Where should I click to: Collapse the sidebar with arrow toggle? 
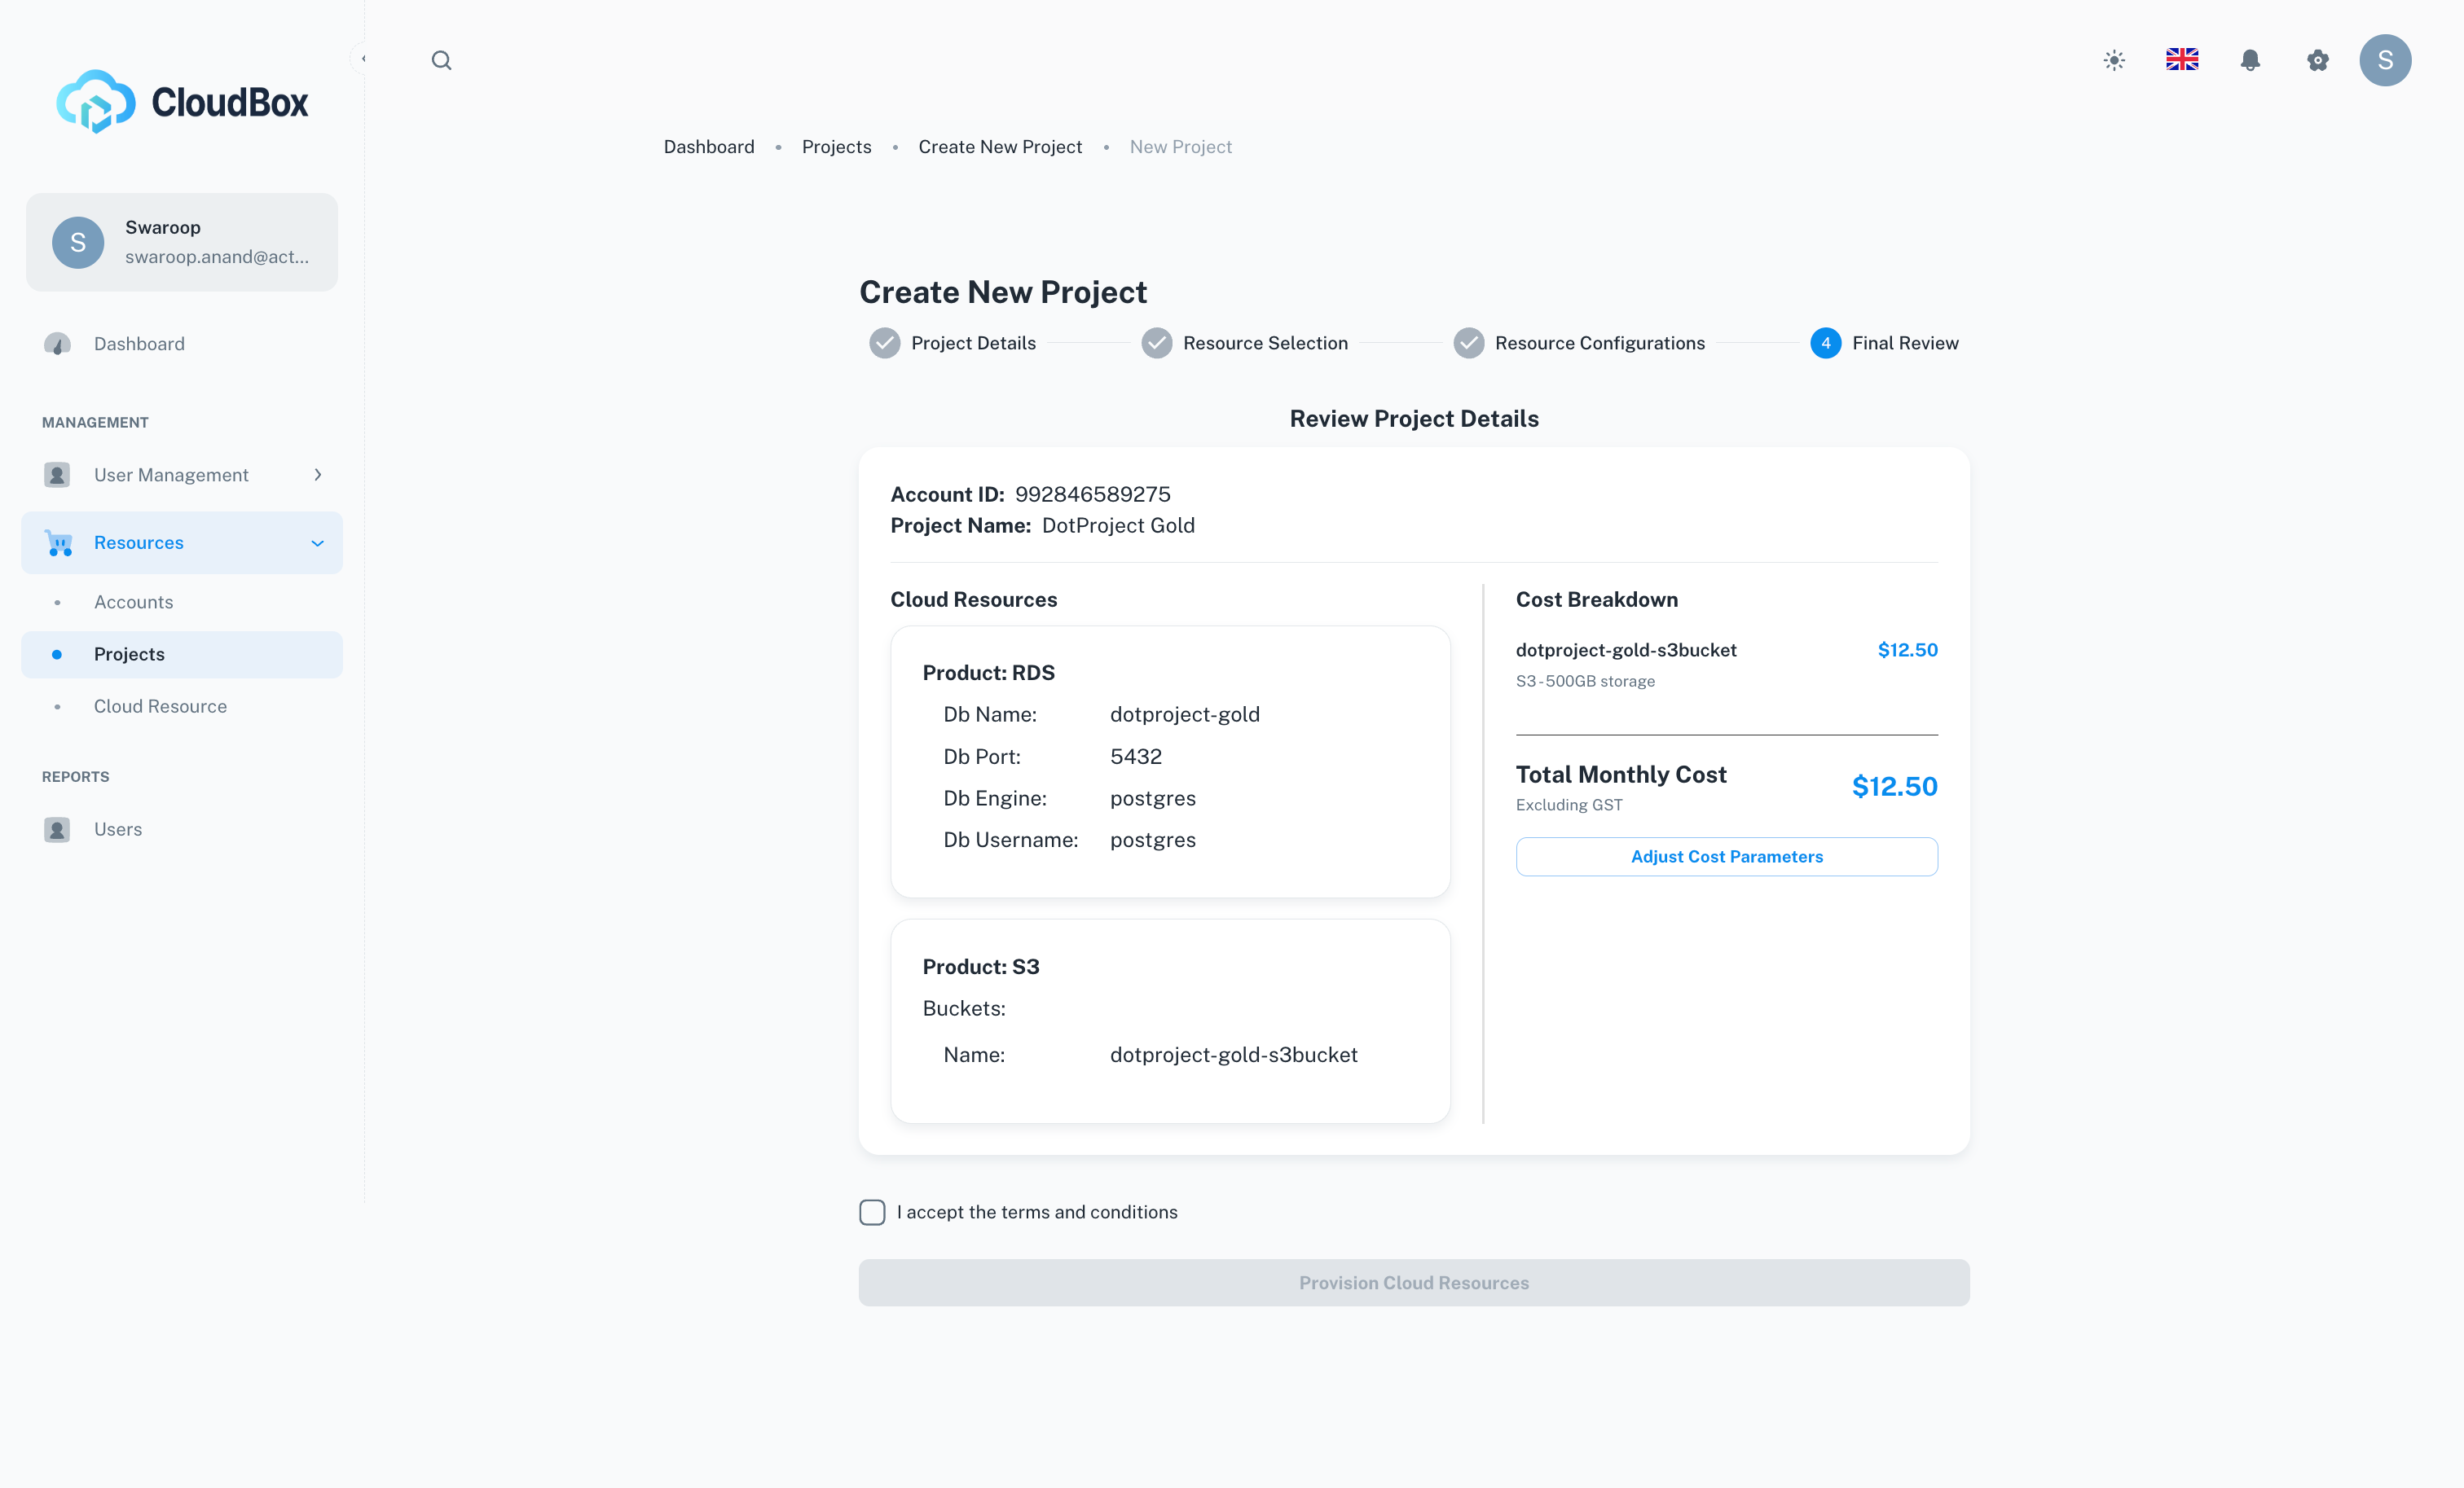coord(363,58)
